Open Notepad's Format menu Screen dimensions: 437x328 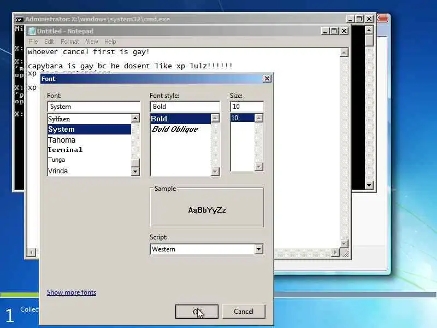(x=70, y=42)
